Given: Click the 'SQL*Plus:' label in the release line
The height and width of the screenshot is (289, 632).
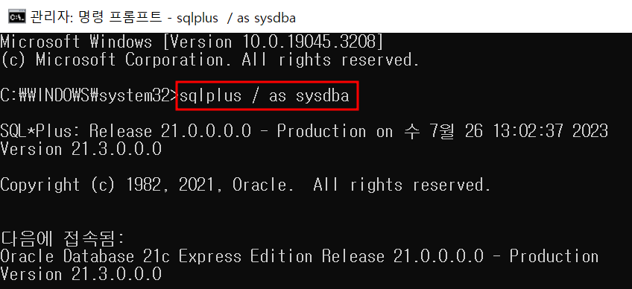Looking at the screenshot, I should pyautogui.click(x=40, y=131).
